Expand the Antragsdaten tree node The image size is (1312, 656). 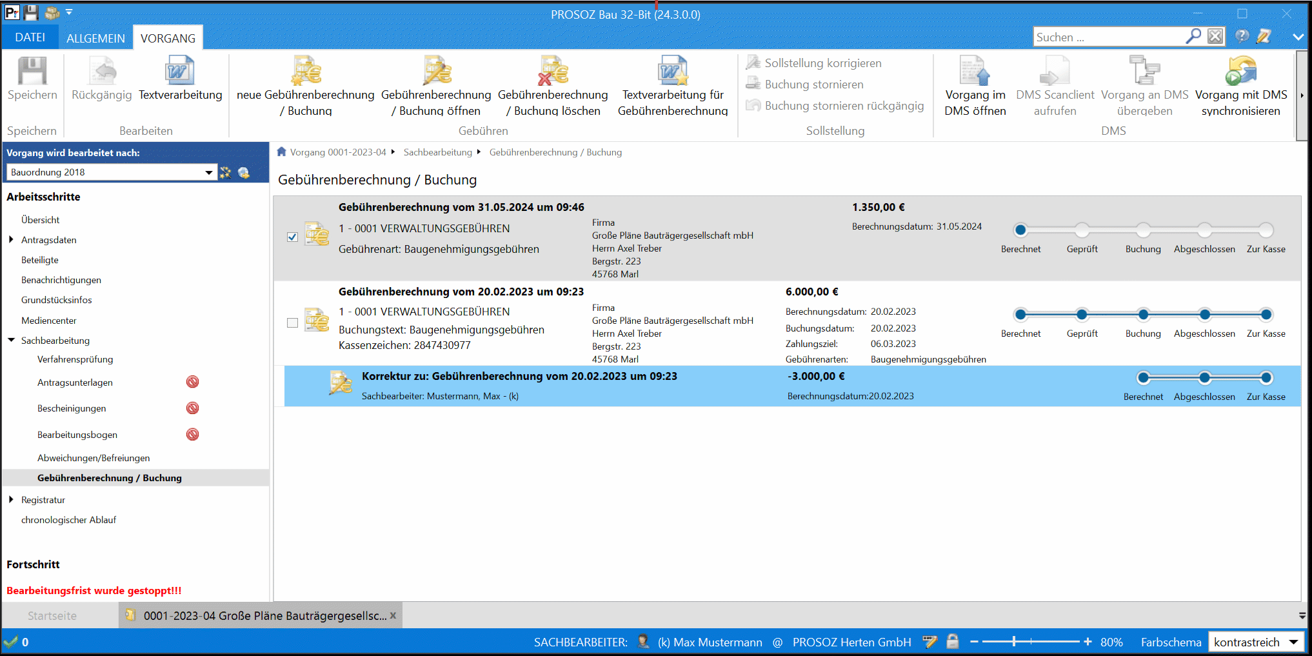pos(11,239)
